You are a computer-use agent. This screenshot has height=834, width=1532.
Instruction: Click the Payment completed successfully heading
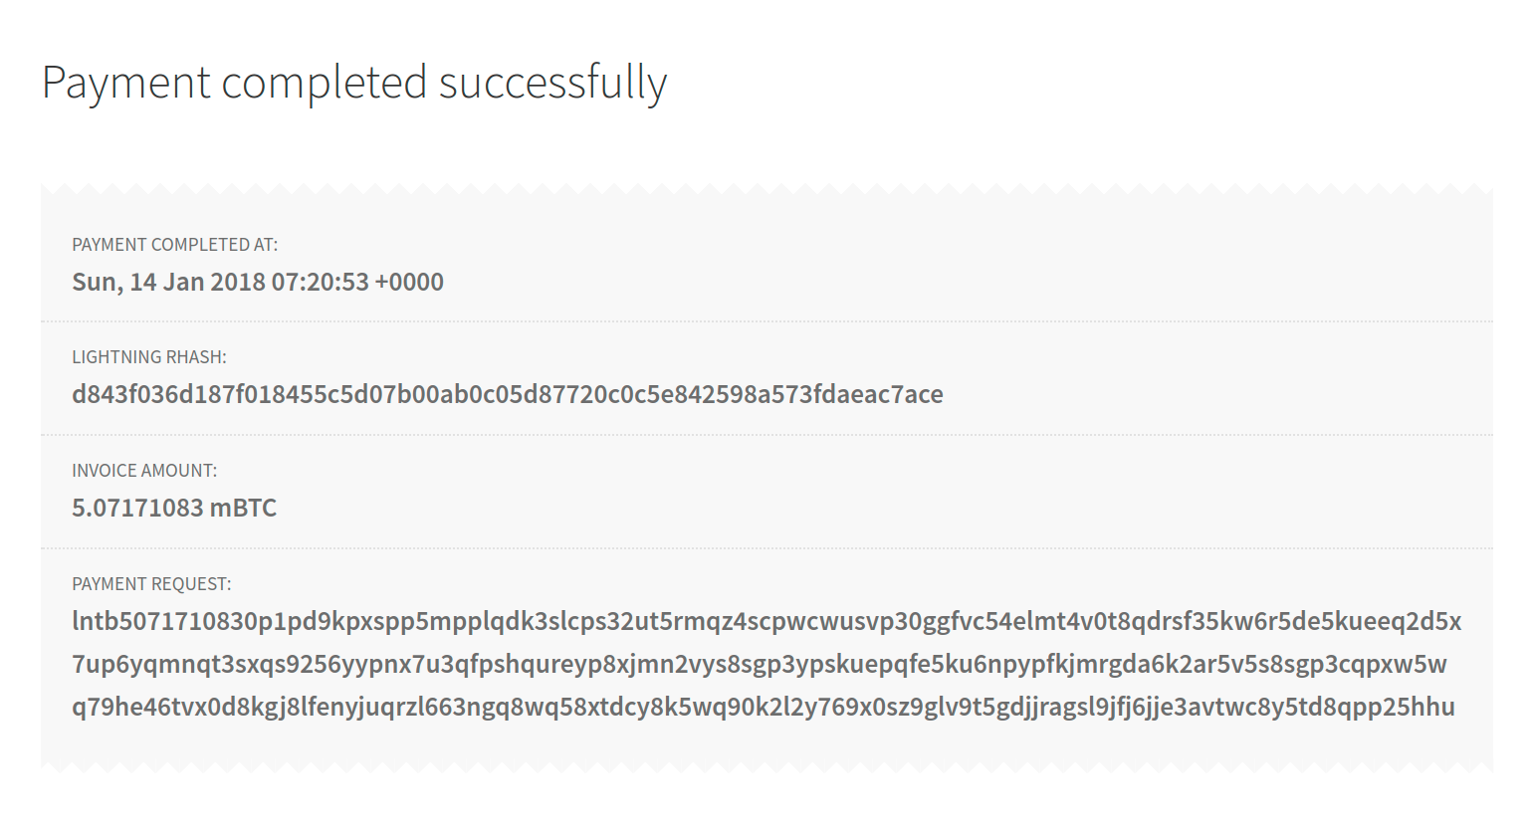coord(354,84)
